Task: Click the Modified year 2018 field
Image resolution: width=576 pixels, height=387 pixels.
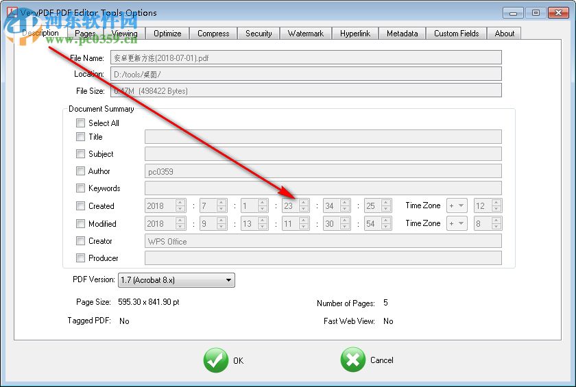Action: (x=160, y=223)
